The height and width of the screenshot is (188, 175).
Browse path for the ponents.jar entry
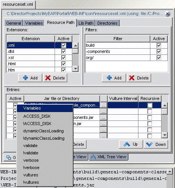(103, 118)
